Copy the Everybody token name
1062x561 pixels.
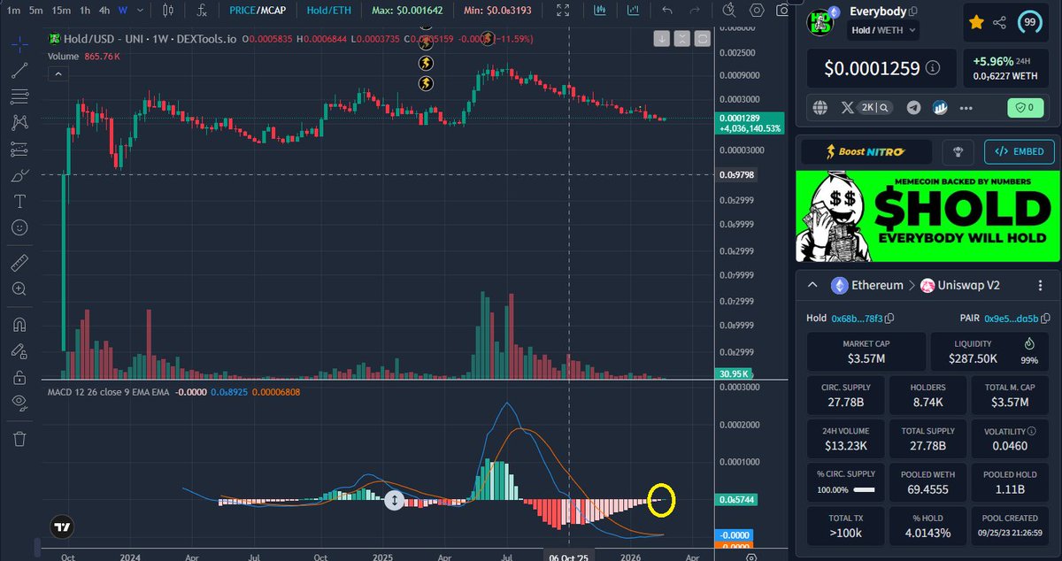[914, 12]
